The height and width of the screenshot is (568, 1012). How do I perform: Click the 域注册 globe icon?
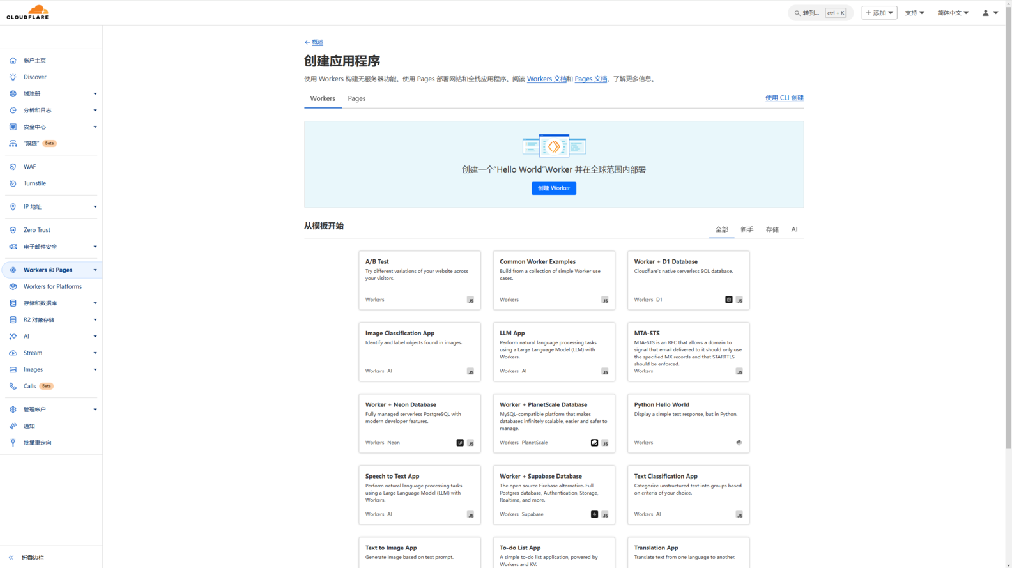[x=13, y=93]
